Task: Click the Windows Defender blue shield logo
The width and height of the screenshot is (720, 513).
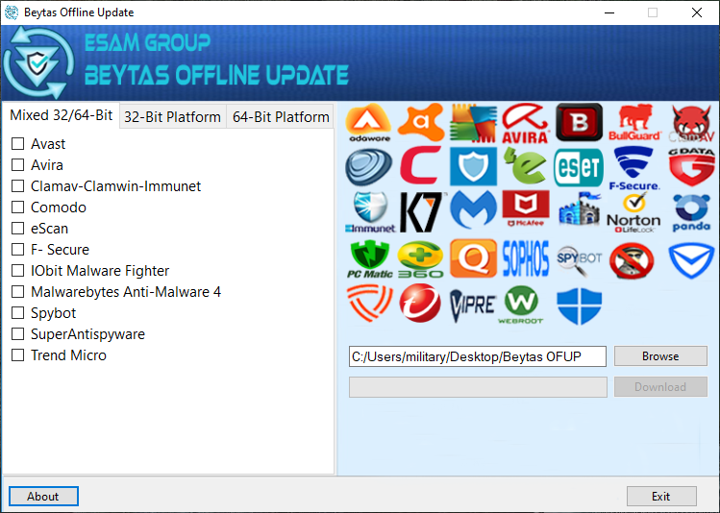Action: pyautogui.click(x=579, y=306)
